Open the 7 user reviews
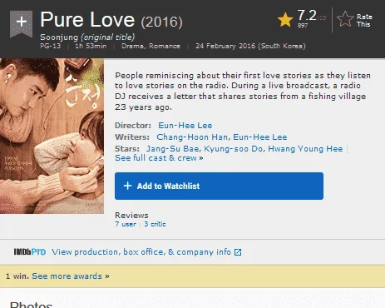Image resolution: width=385 pixels, height=308 pixels. [126, 224]
